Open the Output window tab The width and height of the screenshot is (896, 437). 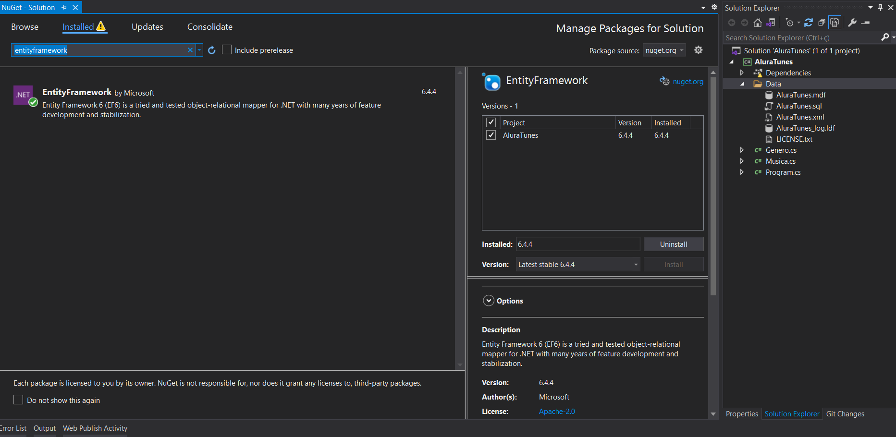(x=45, y=428)
